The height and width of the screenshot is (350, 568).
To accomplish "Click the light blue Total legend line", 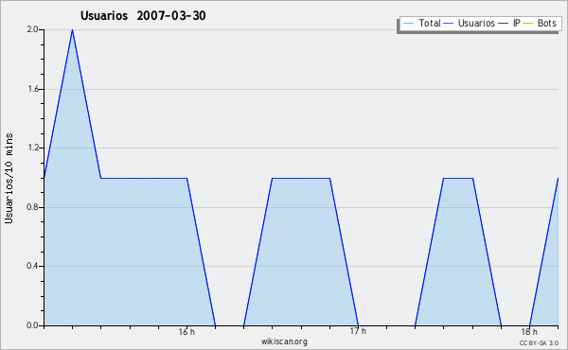I will [408, 24].
